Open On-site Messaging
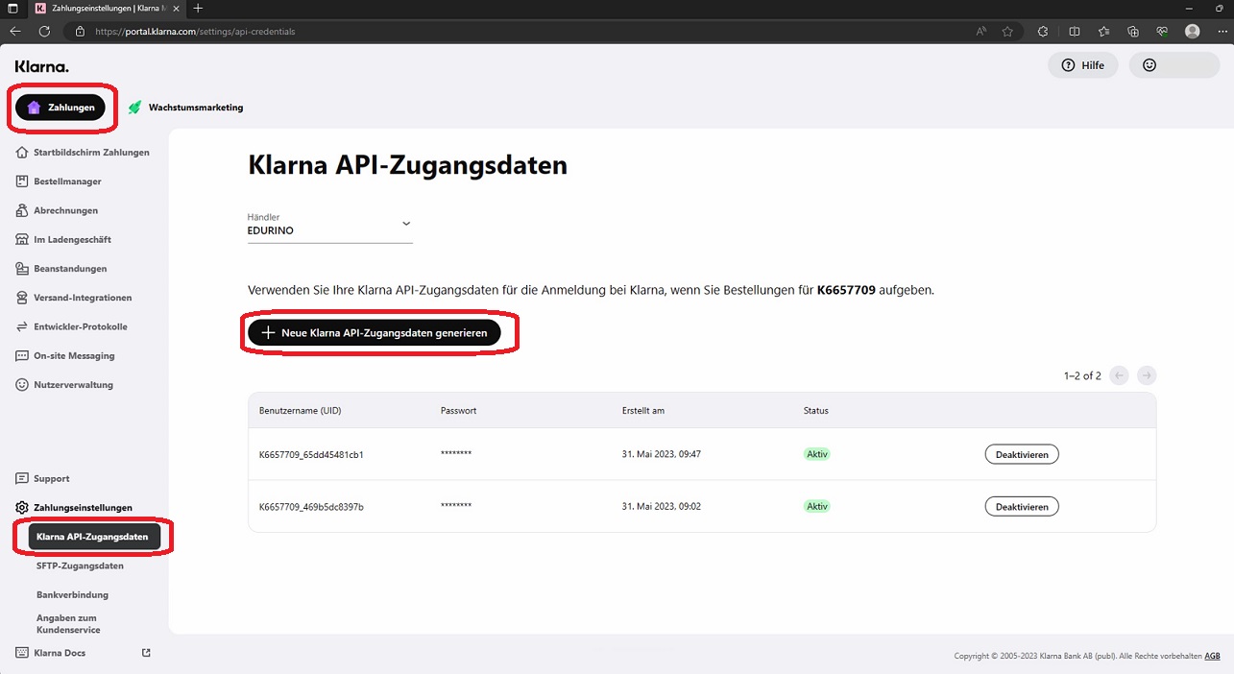This screenshot has width=1234, height=674. (x=74, y=356)
